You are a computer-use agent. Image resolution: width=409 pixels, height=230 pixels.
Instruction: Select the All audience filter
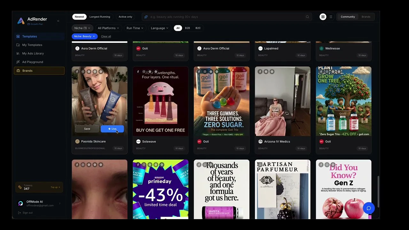coord(178,28)
